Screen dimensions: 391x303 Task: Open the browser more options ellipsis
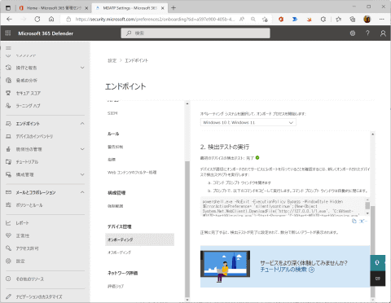pos(382,19)
